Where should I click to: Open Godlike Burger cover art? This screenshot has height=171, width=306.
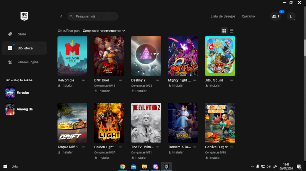[x=220, y=123]
